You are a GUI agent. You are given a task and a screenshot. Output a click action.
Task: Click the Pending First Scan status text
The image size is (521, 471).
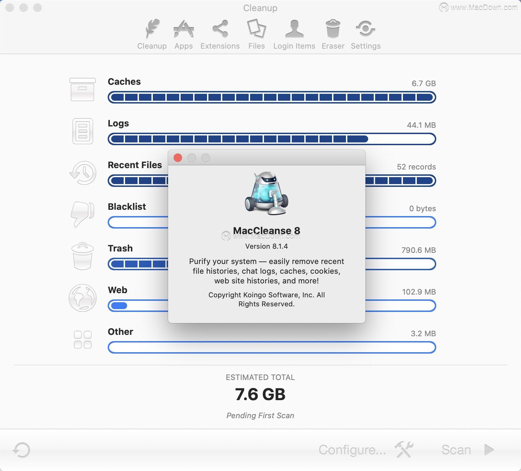[260, 416]
